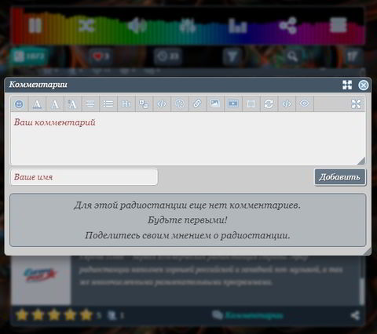
Task: Insert a bulleted list
Action: point(108,104)
